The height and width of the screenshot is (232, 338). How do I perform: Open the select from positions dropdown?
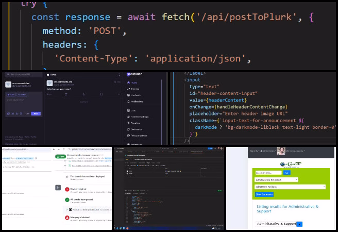point(290,187)
